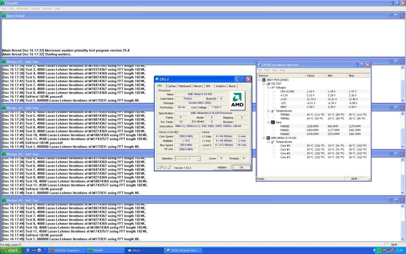This screenshot has width=406, height=254.
Task: Click the computer icon beside ANDY-FE4C2646E1
Action: [x=264, y=80]
